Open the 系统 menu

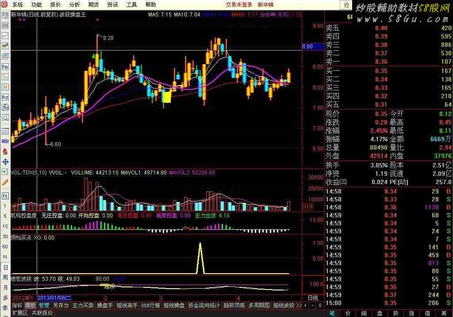point(18,4)
